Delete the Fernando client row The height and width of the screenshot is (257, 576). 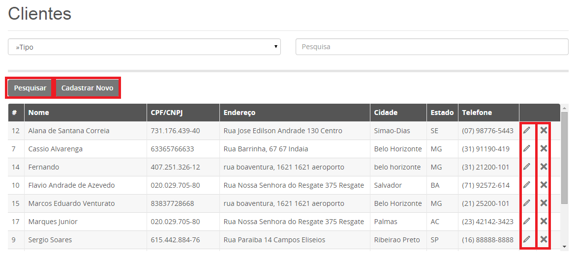point(544,167)
